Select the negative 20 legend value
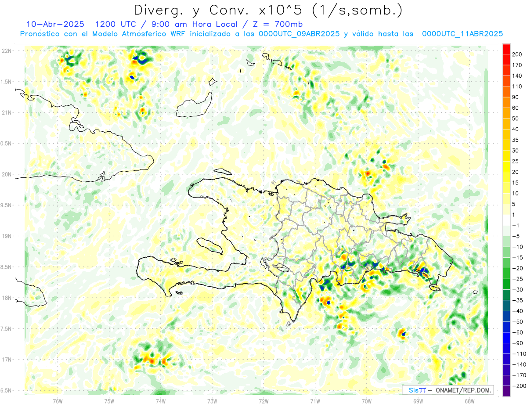The width and height of the screenshot is (527, 407). (517, 268)
